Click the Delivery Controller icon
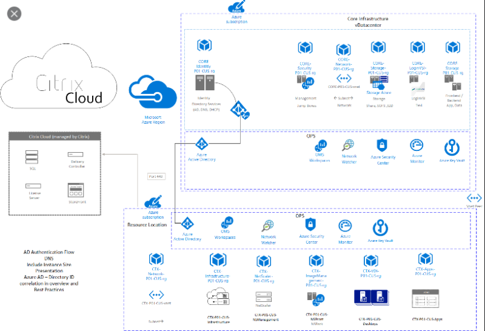This screenshot has height=331, width=485. pyautogui.click(x=75, y=155)
